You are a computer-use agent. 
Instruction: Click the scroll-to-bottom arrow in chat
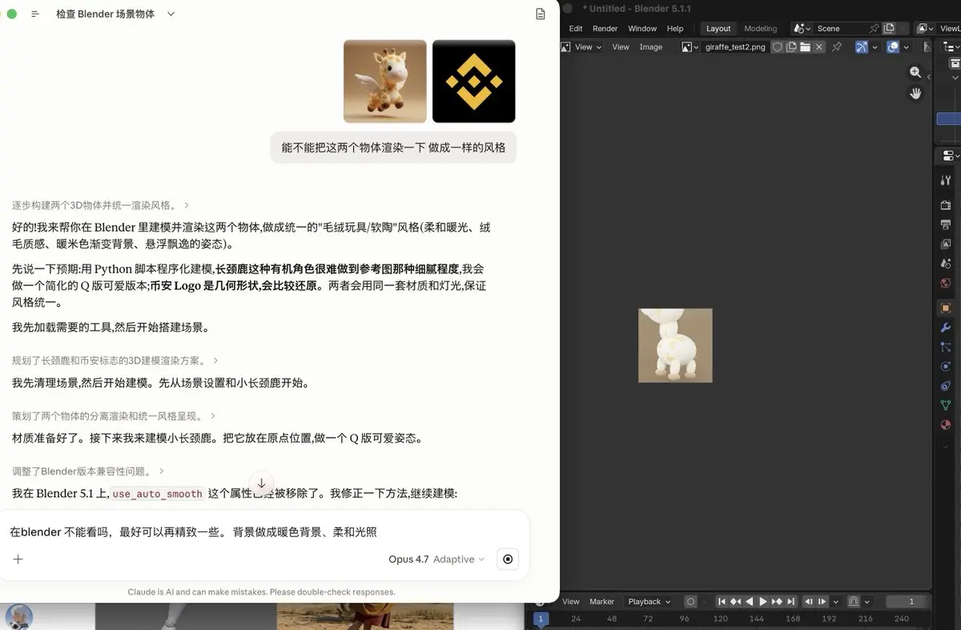[261, 483]
